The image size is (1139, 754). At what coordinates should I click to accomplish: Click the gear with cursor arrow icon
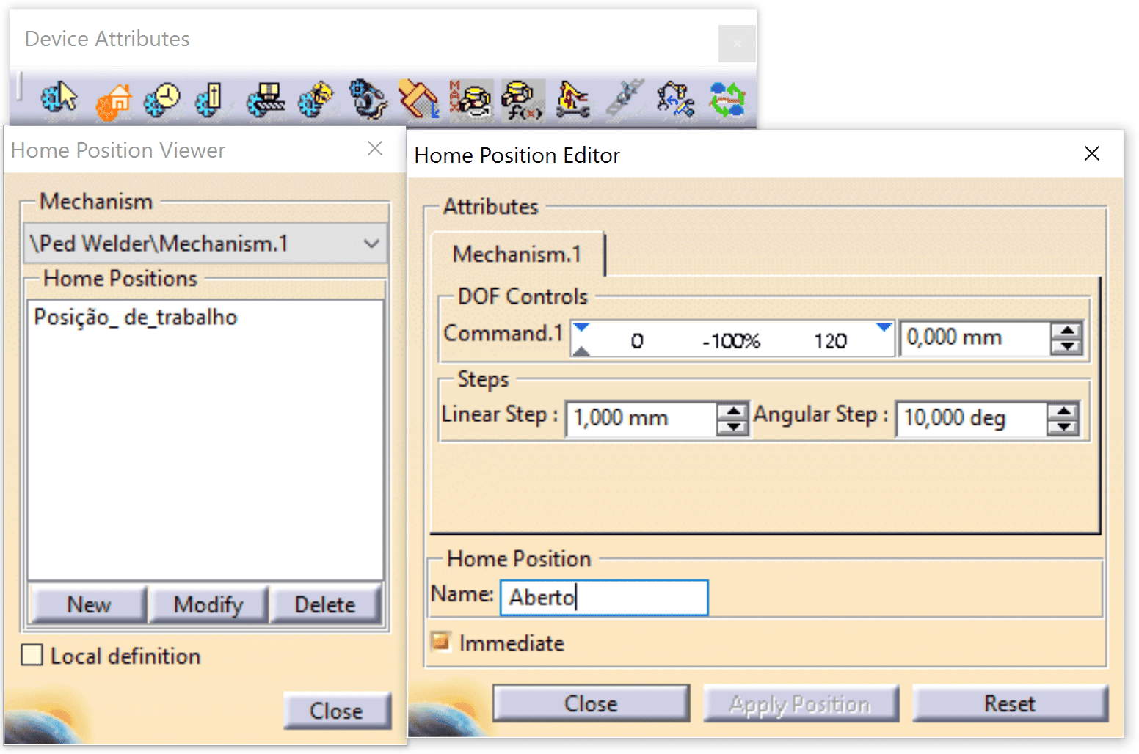(59, 98)
